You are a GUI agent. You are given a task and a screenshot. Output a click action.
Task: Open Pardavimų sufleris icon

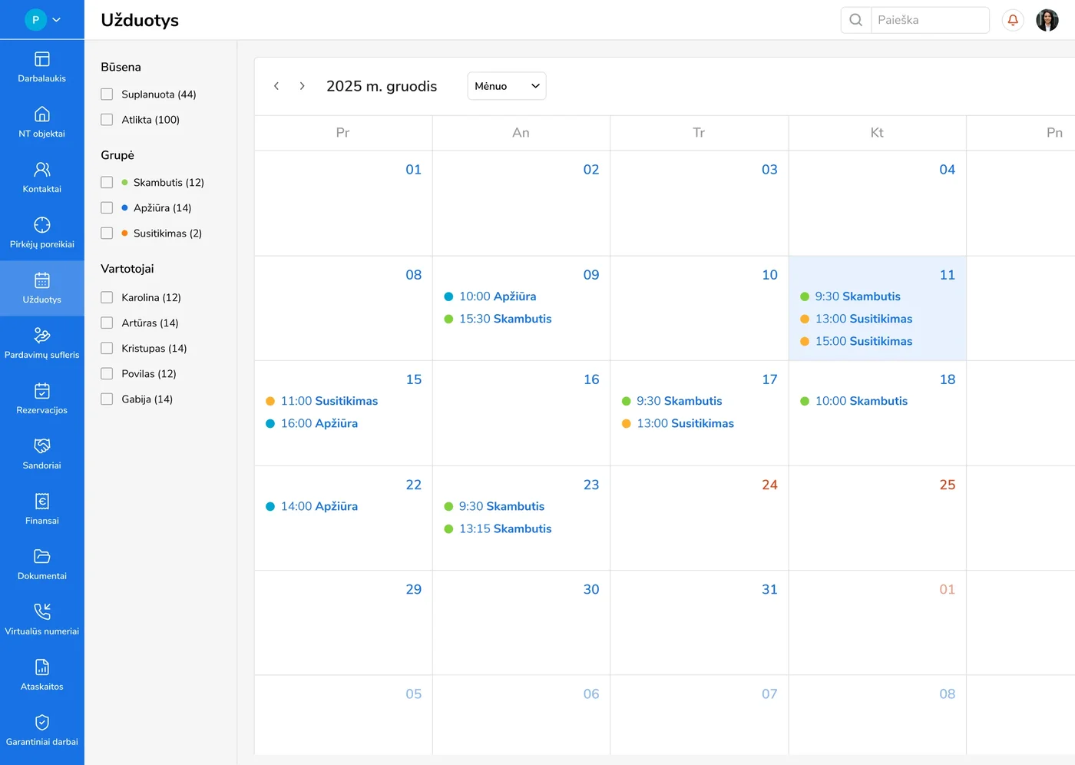coord(42,336)
